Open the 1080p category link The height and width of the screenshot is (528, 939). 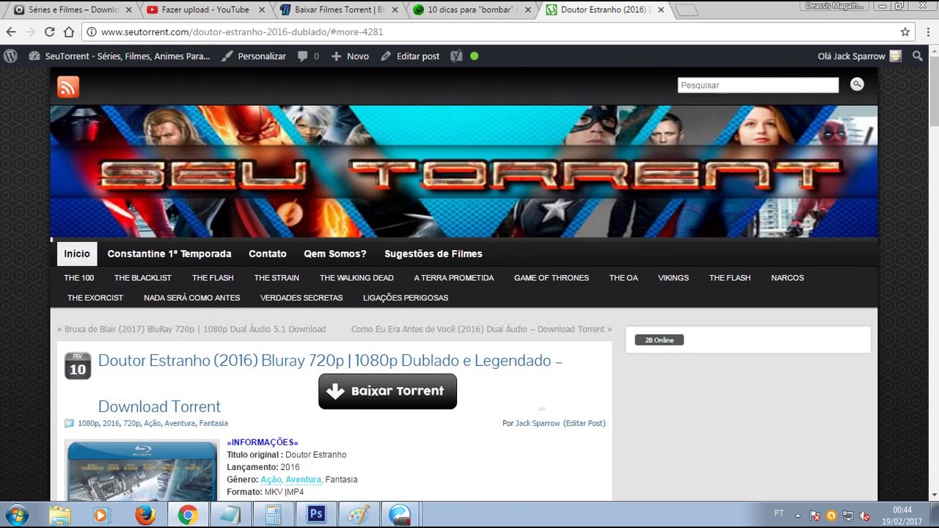pyautogui.click(x=88, y=423)
